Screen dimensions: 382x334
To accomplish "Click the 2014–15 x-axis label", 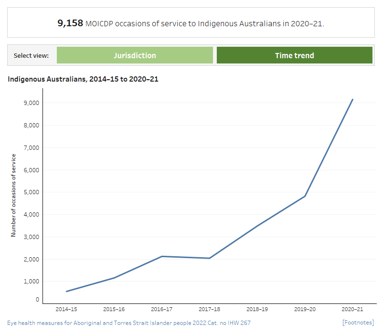I will [66, 309].
